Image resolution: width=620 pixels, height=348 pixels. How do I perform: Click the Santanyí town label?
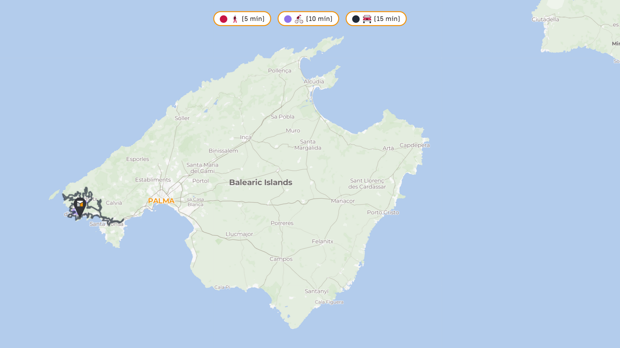click(316, 291)
